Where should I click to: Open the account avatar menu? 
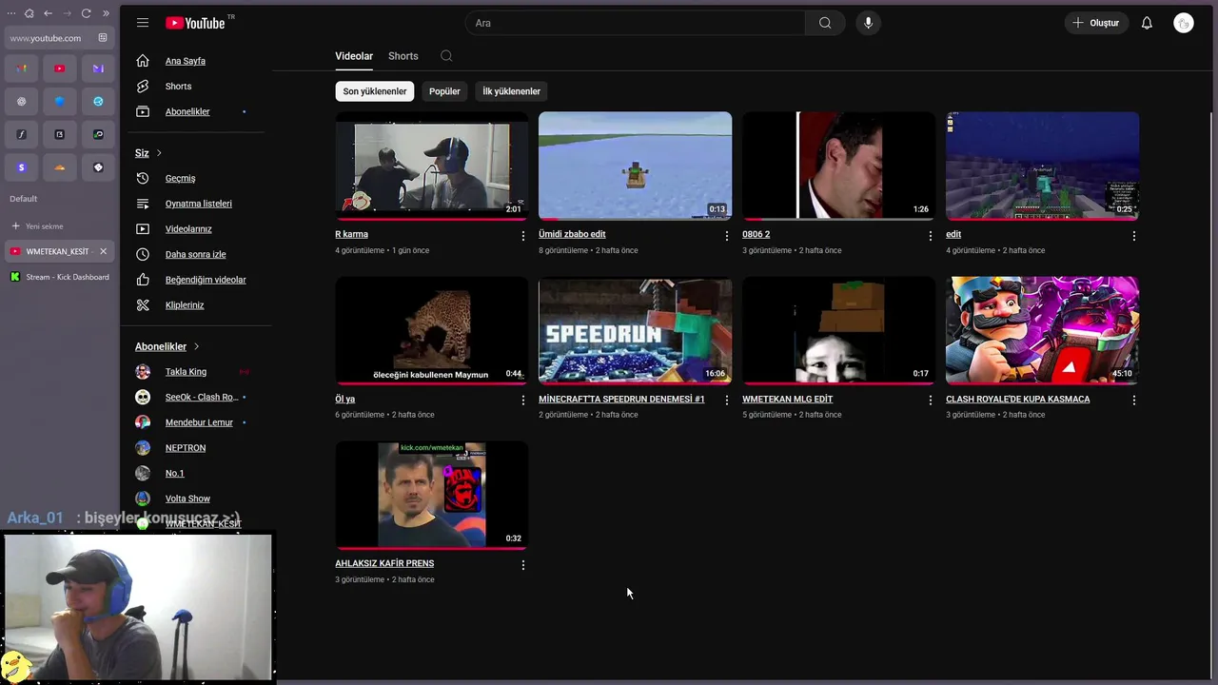(1184, 23)
